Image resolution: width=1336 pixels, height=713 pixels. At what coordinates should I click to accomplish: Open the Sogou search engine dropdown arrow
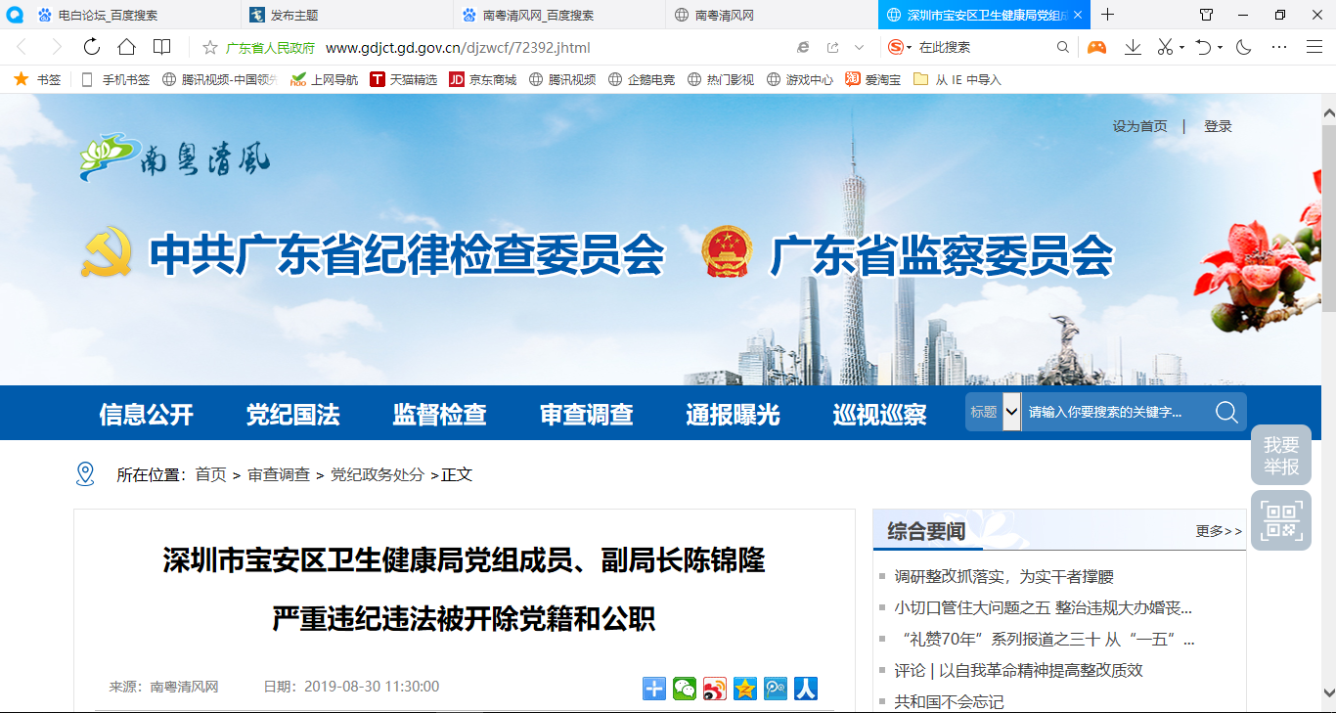pos(910,48)
